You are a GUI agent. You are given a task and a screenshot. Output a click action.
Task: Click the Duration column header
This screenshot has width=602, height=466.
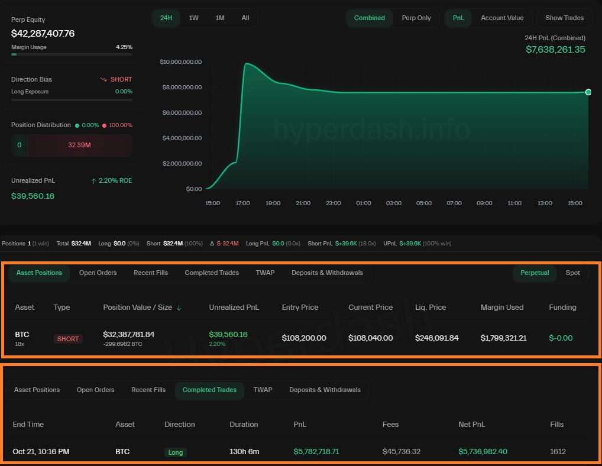tap(244, 425)
